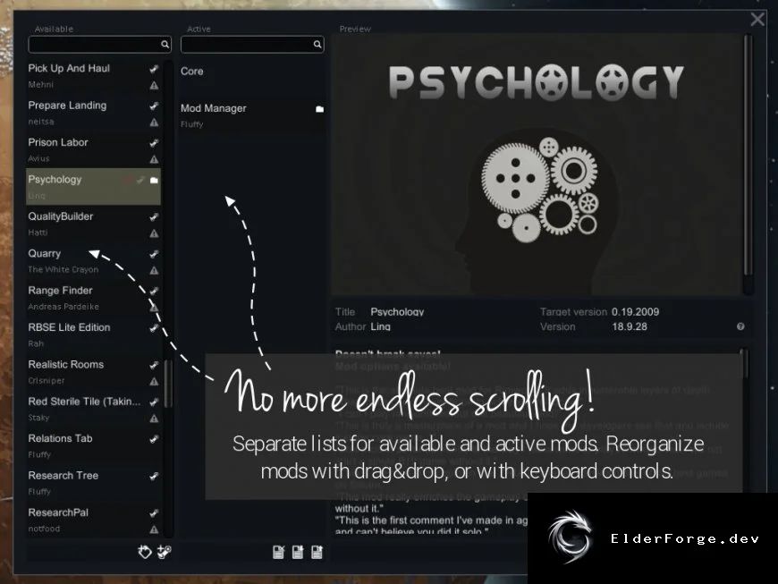This screenshot has width=778, height=584.
Task: Click the Steam icon on Red Sterile Tile row
Action: (x=154, y=402)
